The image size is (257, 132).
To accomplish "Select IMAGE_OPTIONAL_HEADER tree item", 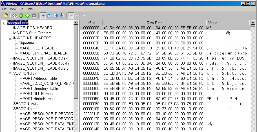I will [x=43, y=53].
